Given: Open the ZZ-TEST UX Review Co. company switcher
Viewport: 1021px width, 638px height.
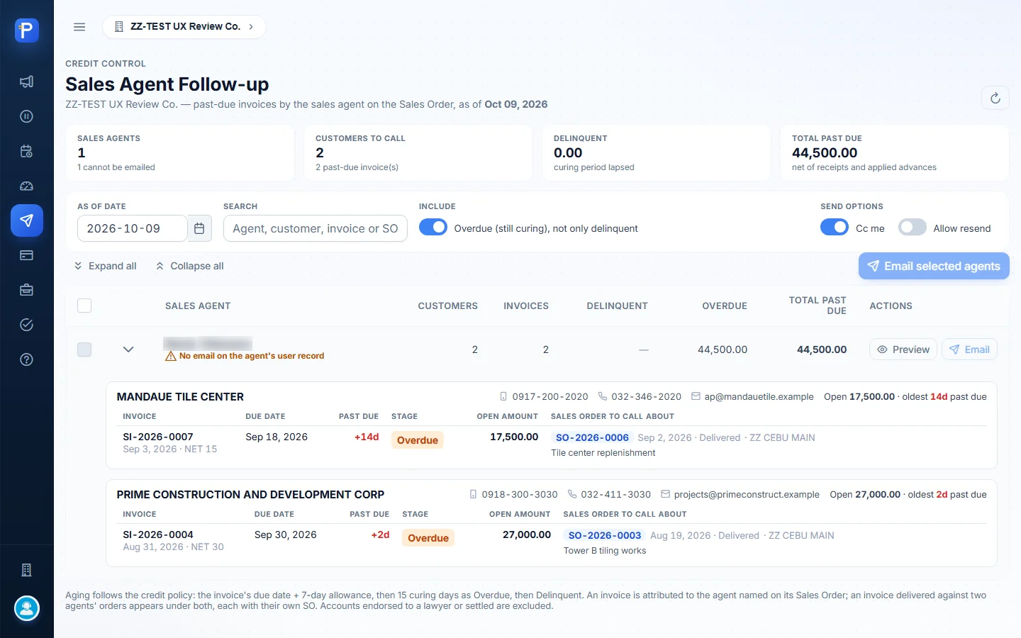Looking at the screenshot, I should pyautogui.click(x=184, y=27).
